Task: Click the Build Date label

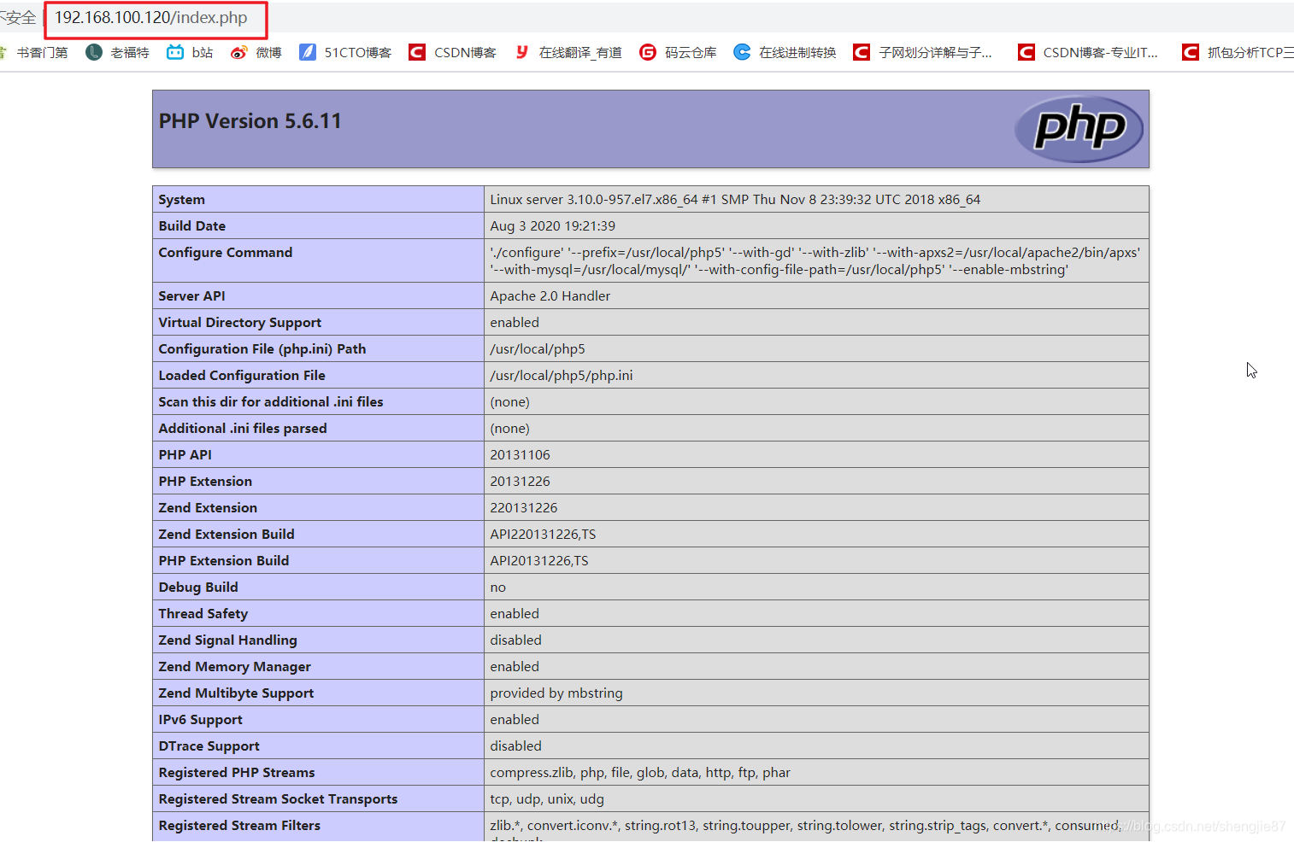Action: click(x=192, y=226)
